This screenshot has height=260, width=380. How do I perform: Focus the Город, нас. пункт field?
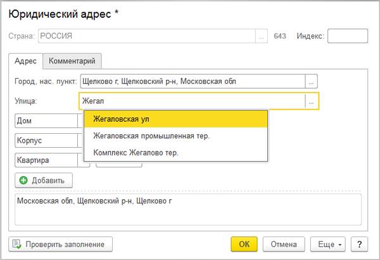(x=193, y=81)
